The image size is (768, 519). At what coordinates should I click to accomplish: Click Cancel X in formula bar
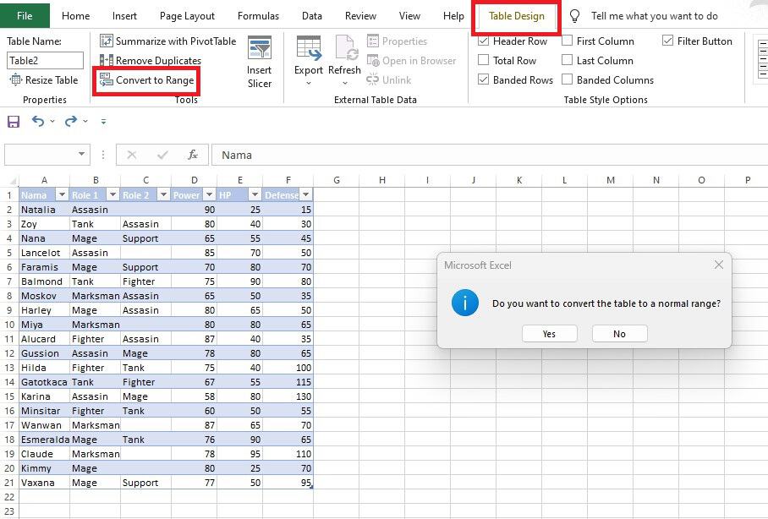[131, 155]
